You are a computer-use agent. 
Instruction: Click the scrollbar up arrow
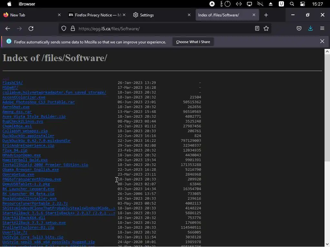(x=327, y=51)
